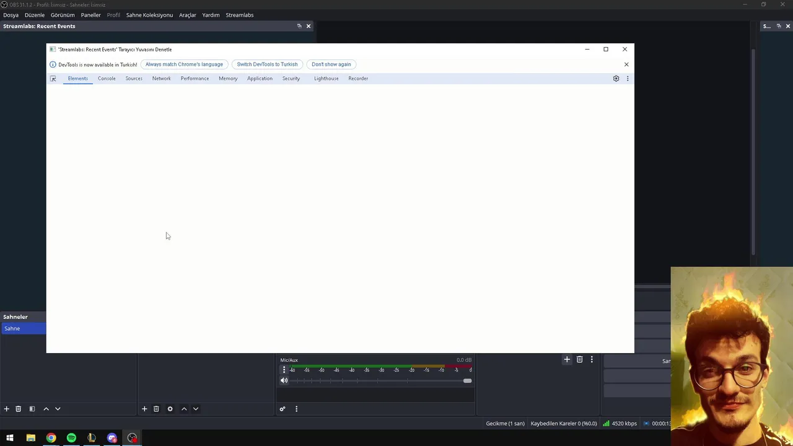Click the OBS preview vertical scrollbar
The image size is (793, 446).
753,152
